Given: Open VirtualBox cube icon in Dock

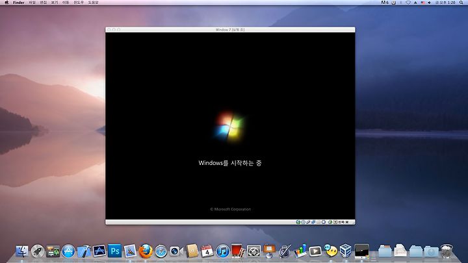Looking at the screenshot, I should point(346,251).
